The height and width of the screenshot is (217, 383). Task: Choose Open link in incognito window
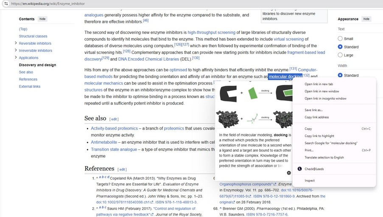pos(325,99)
